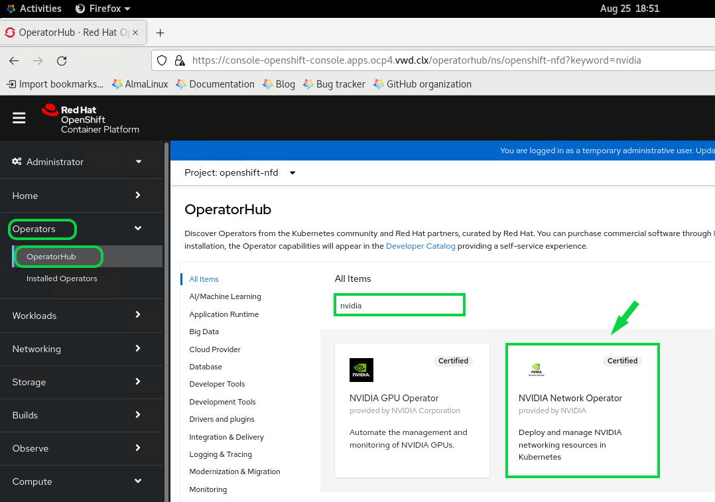Filter by Big Data category
Viewport: 715px width, 502px height.
204,332
